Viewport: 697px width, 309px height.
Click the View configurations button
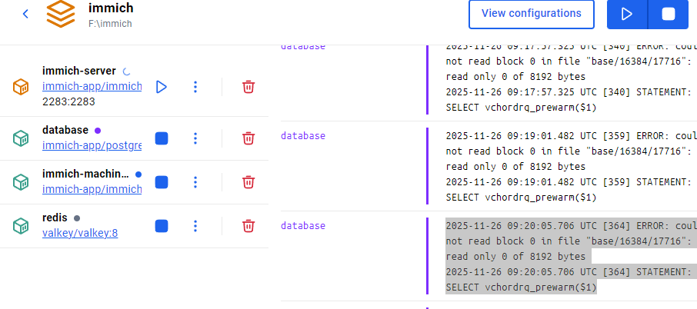pos(531,14)
